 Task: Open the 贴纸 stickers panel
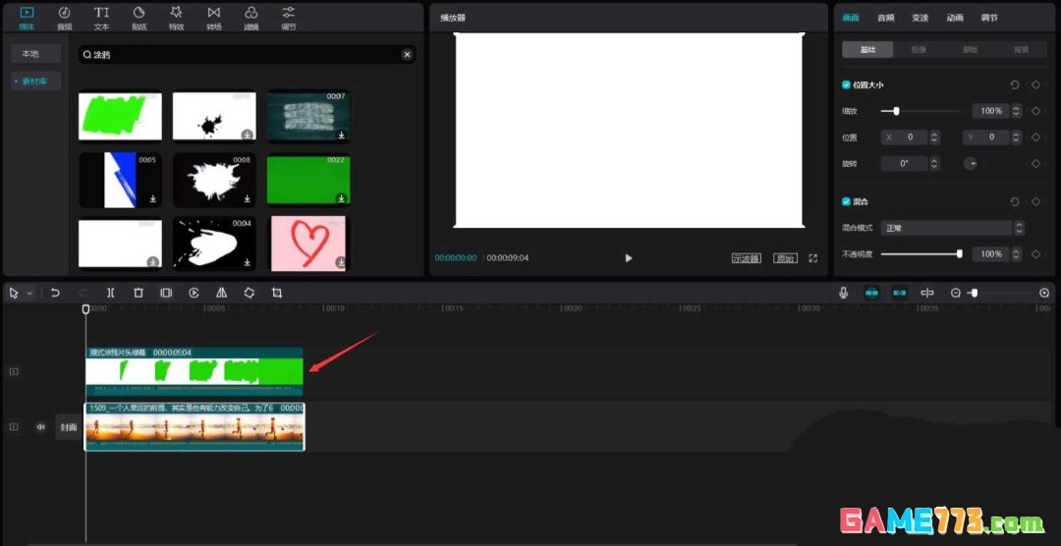coord(139,17)
